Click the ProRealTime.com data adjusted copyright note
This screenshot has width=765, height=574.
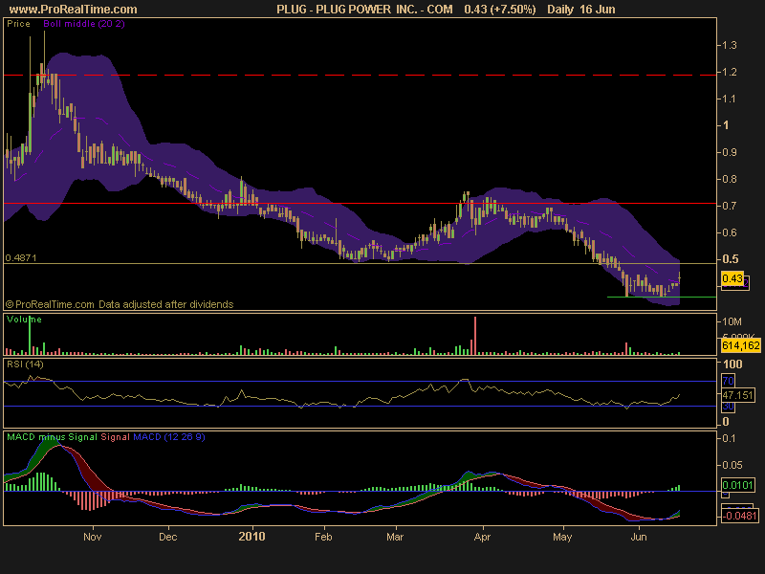[x=120, y=304]
